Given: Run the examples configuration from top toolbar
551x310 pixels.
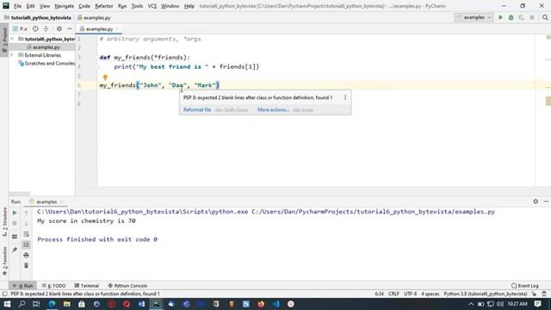Looking at the screenshot, I should 500,17.
